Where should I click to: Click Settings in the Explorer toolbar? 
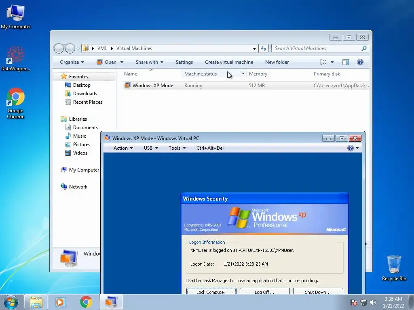[184, 62]
